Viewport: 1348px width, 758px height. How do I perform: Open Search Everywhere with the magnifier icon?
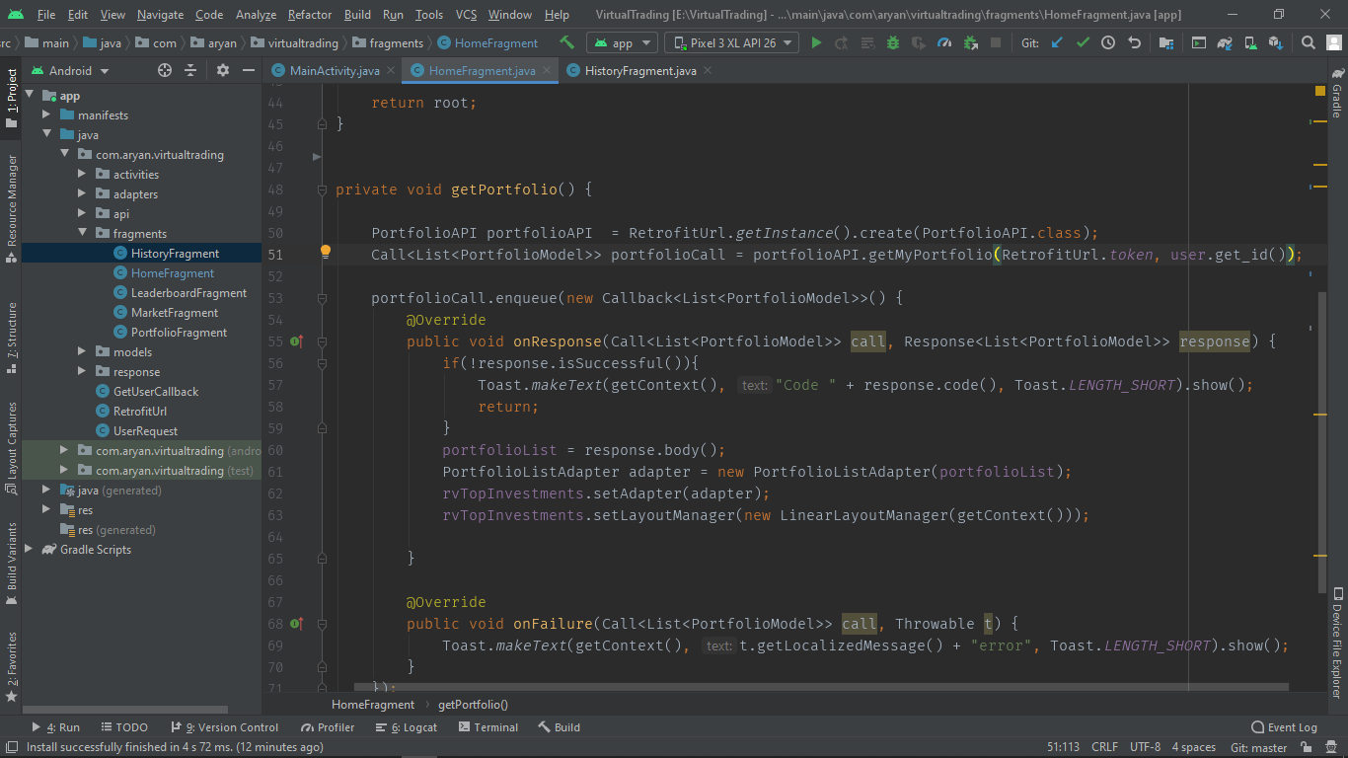[x=1309, y=43]
